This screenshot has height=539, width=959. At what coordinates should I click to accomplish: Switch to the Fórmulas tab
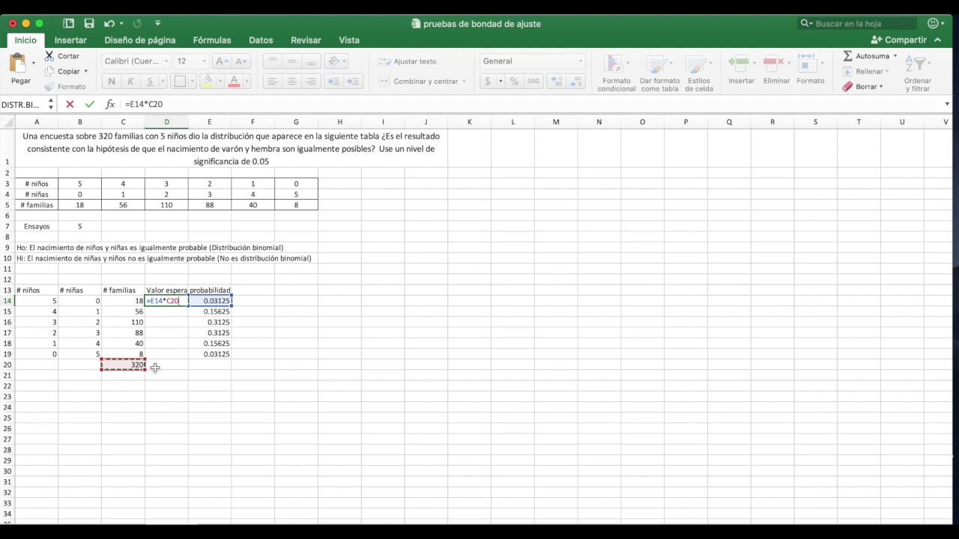(212, 40)
